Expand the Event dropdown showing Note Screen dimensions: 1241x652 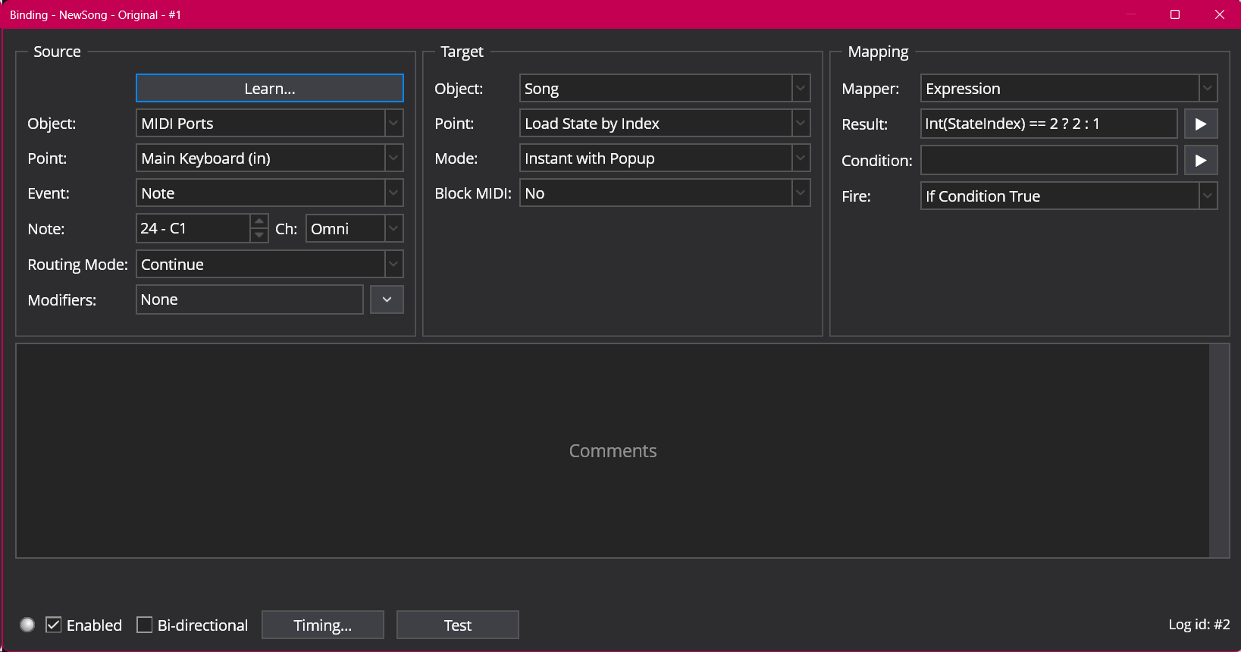click(x=393, y=193)
